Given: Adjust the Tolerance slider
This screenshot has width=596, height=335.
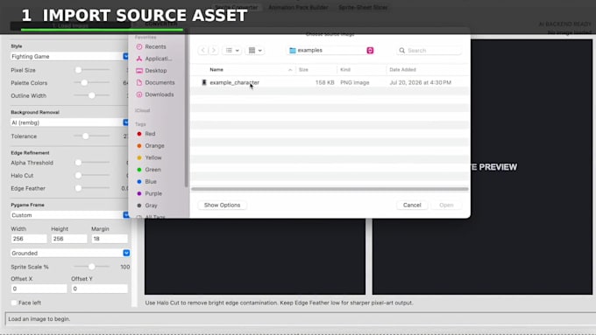Looking at the screenshot, I should tap(92, 136).
